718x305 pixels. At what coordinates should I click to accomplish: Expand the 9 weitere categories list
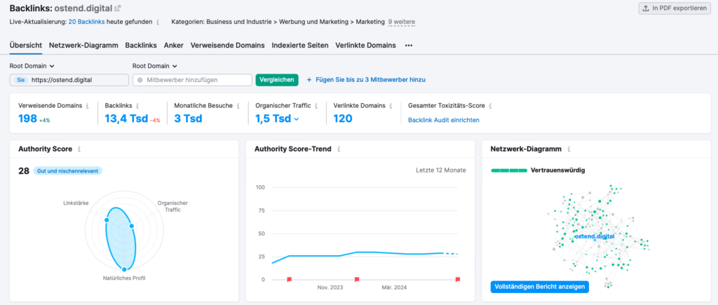(x=401, y=22)
